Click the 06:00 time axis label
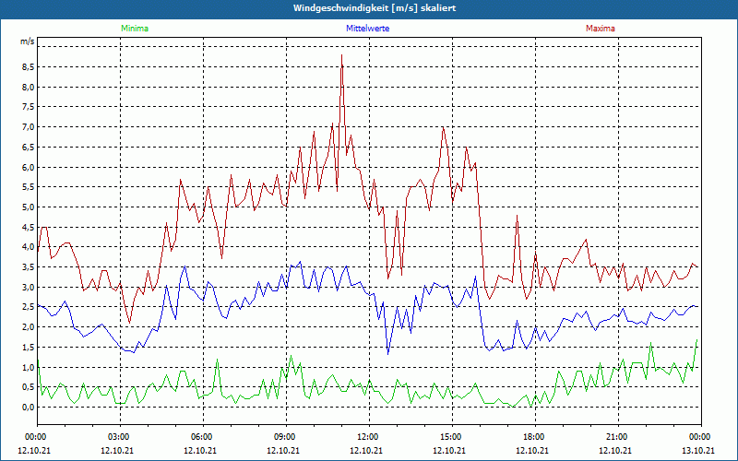 pyautogui.click(x=203, y=437)
